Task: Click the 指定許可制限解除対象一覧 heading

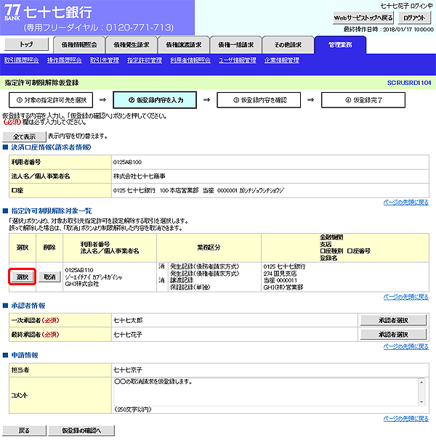Action: coord(52,211)
